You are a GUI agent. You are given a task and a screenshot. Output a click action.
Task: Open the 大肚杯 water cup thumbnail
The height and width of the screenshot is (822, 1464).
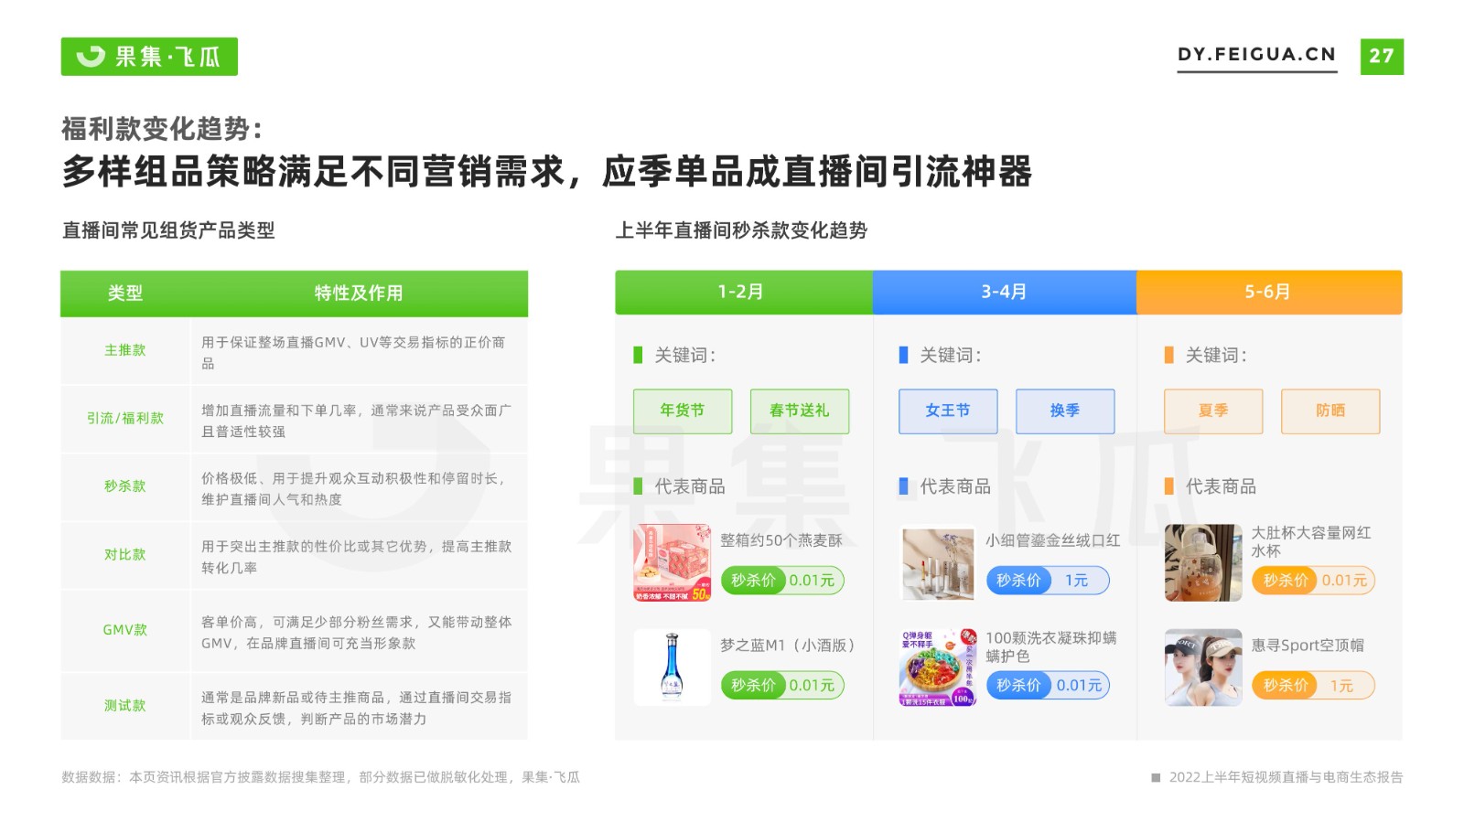pyautogui.click(x=1203, y=562)
